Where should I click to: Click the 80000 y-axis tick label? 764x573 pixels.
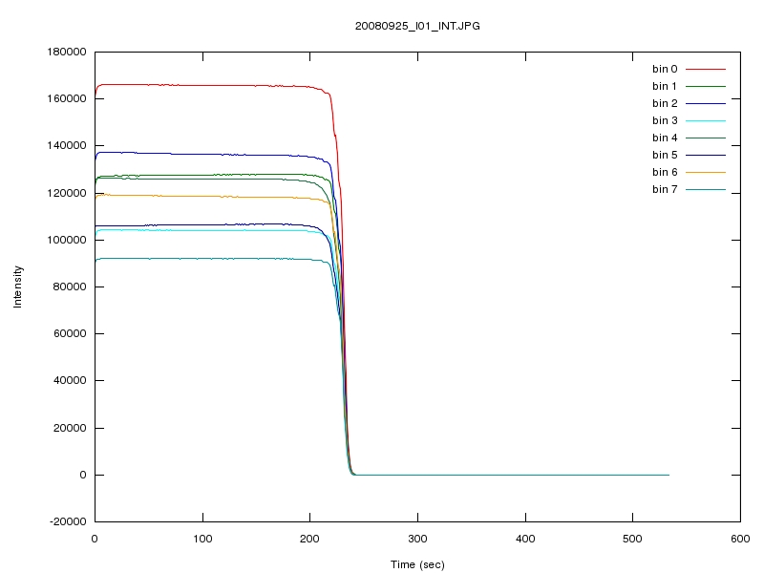[x=70, y=286]
